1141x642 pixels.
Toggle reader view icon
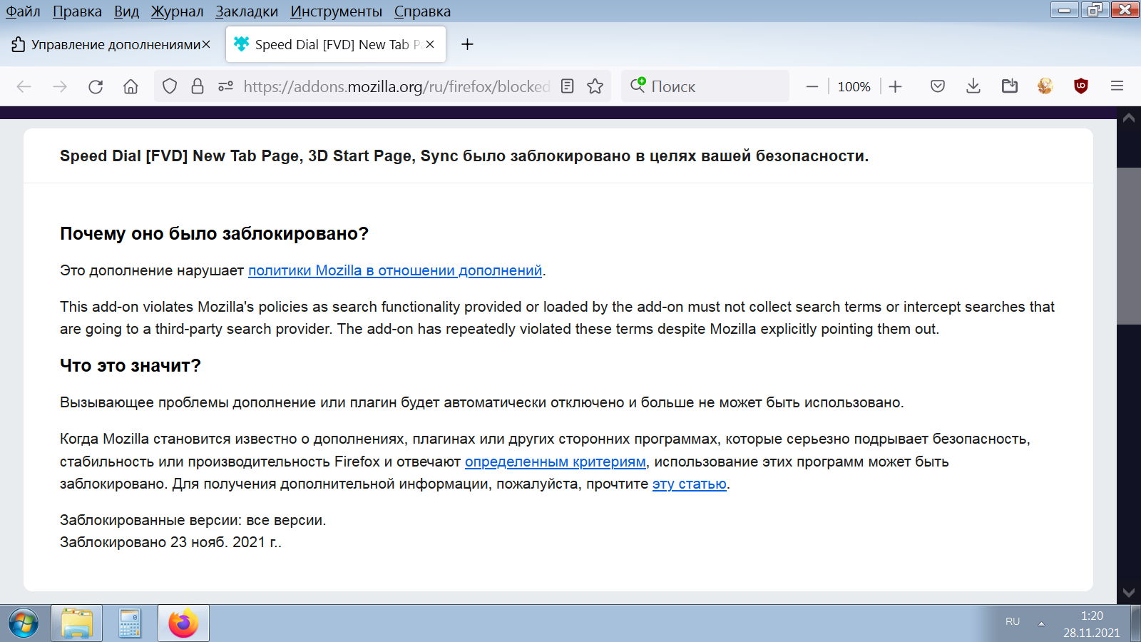567,86
